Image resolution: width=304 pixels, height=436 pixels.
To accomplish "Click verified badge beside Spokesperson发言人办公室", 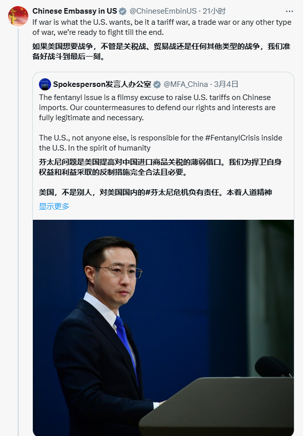I will tap(157, 84).
